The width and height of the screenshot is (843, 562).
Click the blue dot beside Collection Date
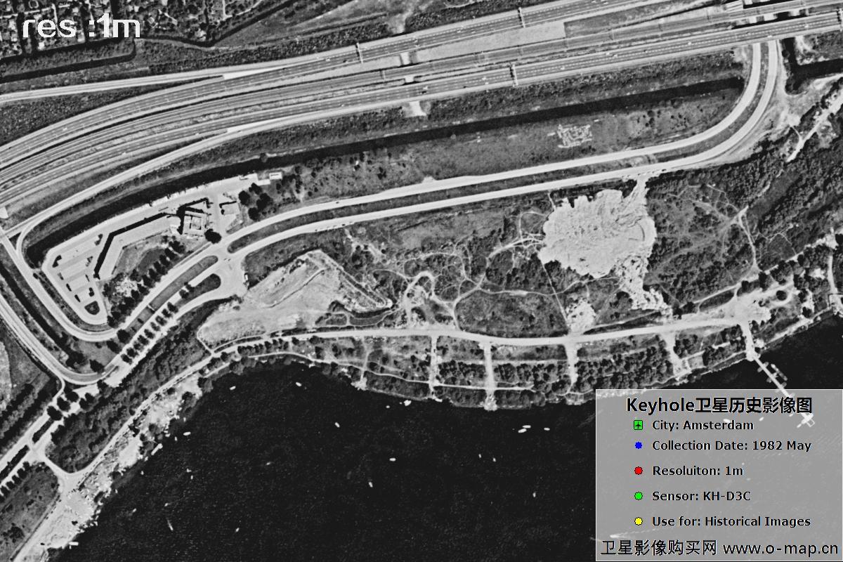tap(638, 445)
